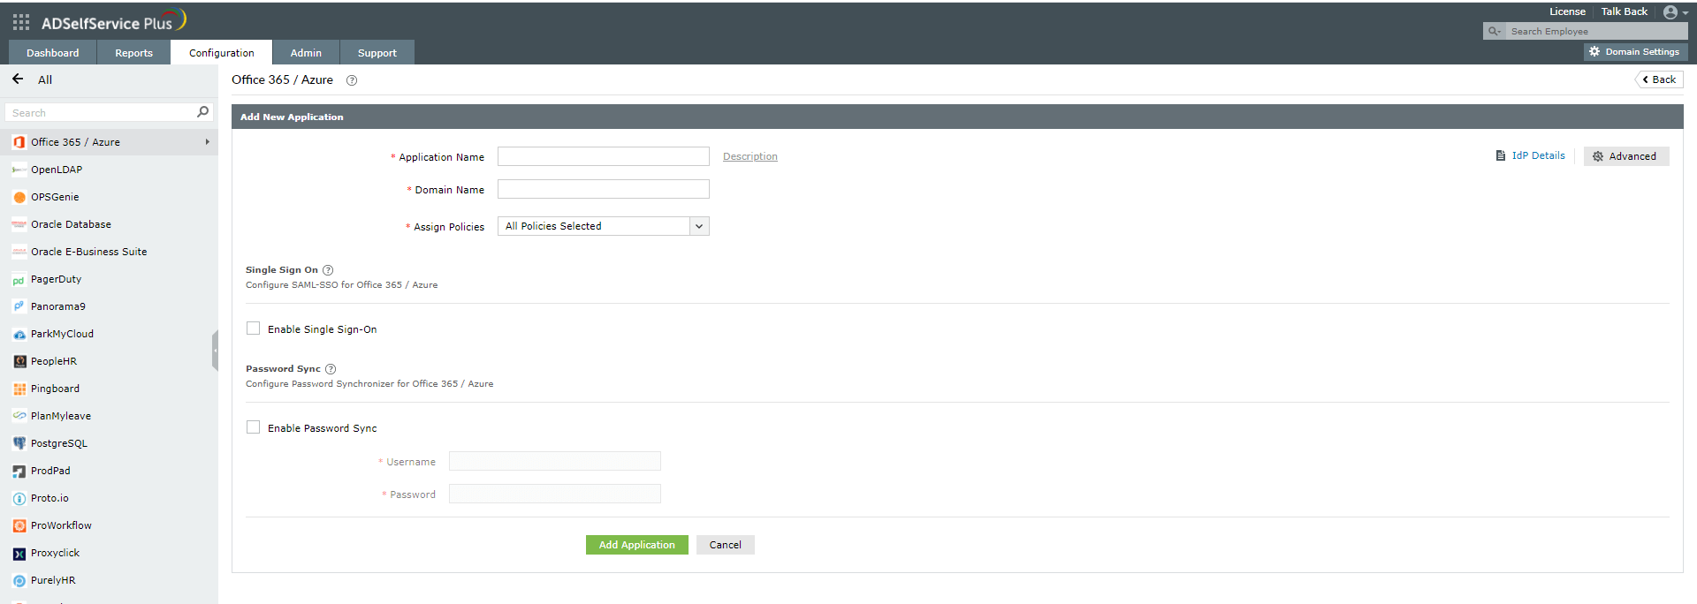Click the Talk Back link
The height and width of the screenshot is (604, 1697).
pos(1624,11)
